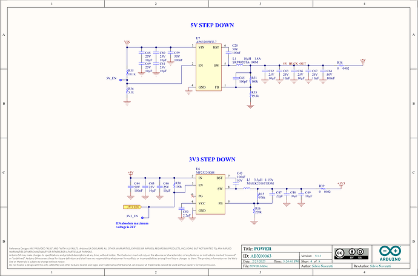Select resistor R36 5.1k symbol
Viewport: 418px width, 276px height.
pyautogui.click(x=127, y=91)
